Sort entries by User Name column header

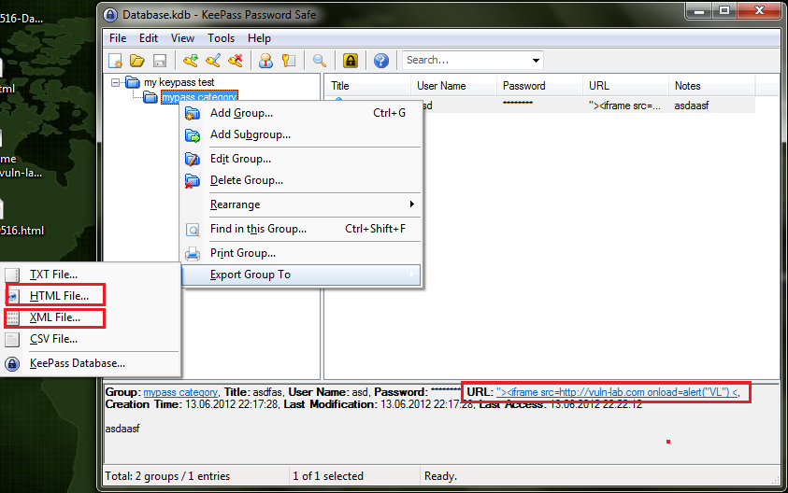[453, 86]
